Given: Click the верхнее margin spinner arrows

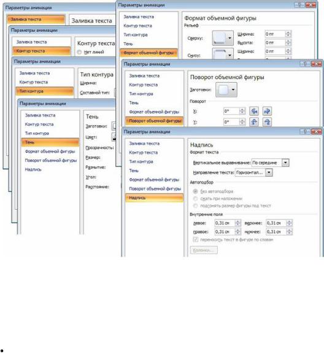Looking at the screenshot, I should click(x=290, y=223).
